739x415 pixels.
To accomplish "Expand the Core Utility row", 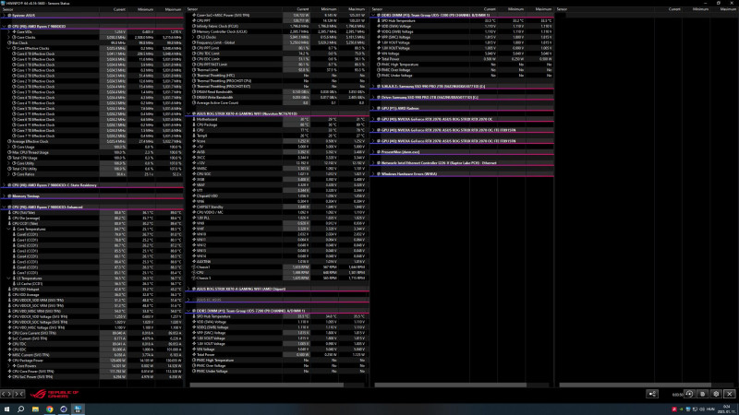I will tap(8, 163).
